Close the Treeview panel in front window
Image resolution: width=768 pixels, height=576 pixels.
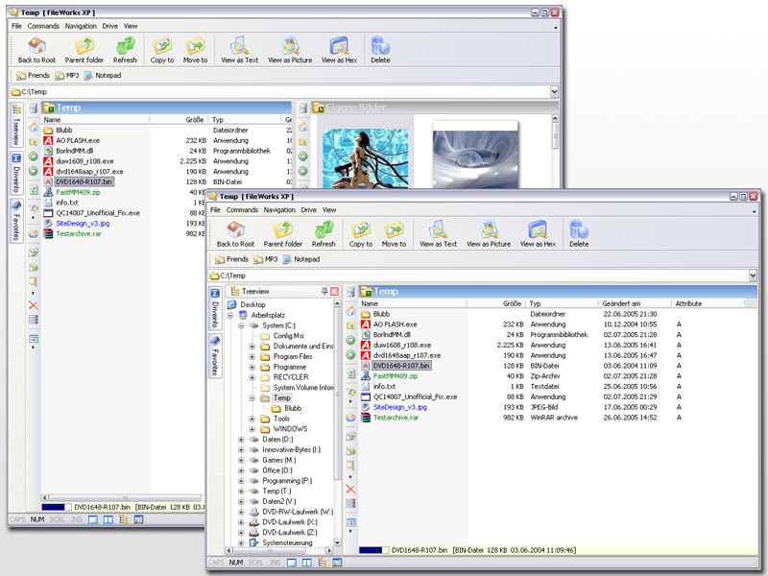[x=334, y=291]
